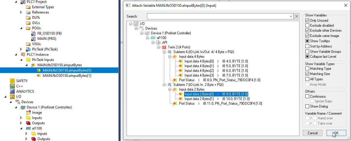Enable the Exclude disabled checkbox
351x141 pixels.
(x=307, y=26)
